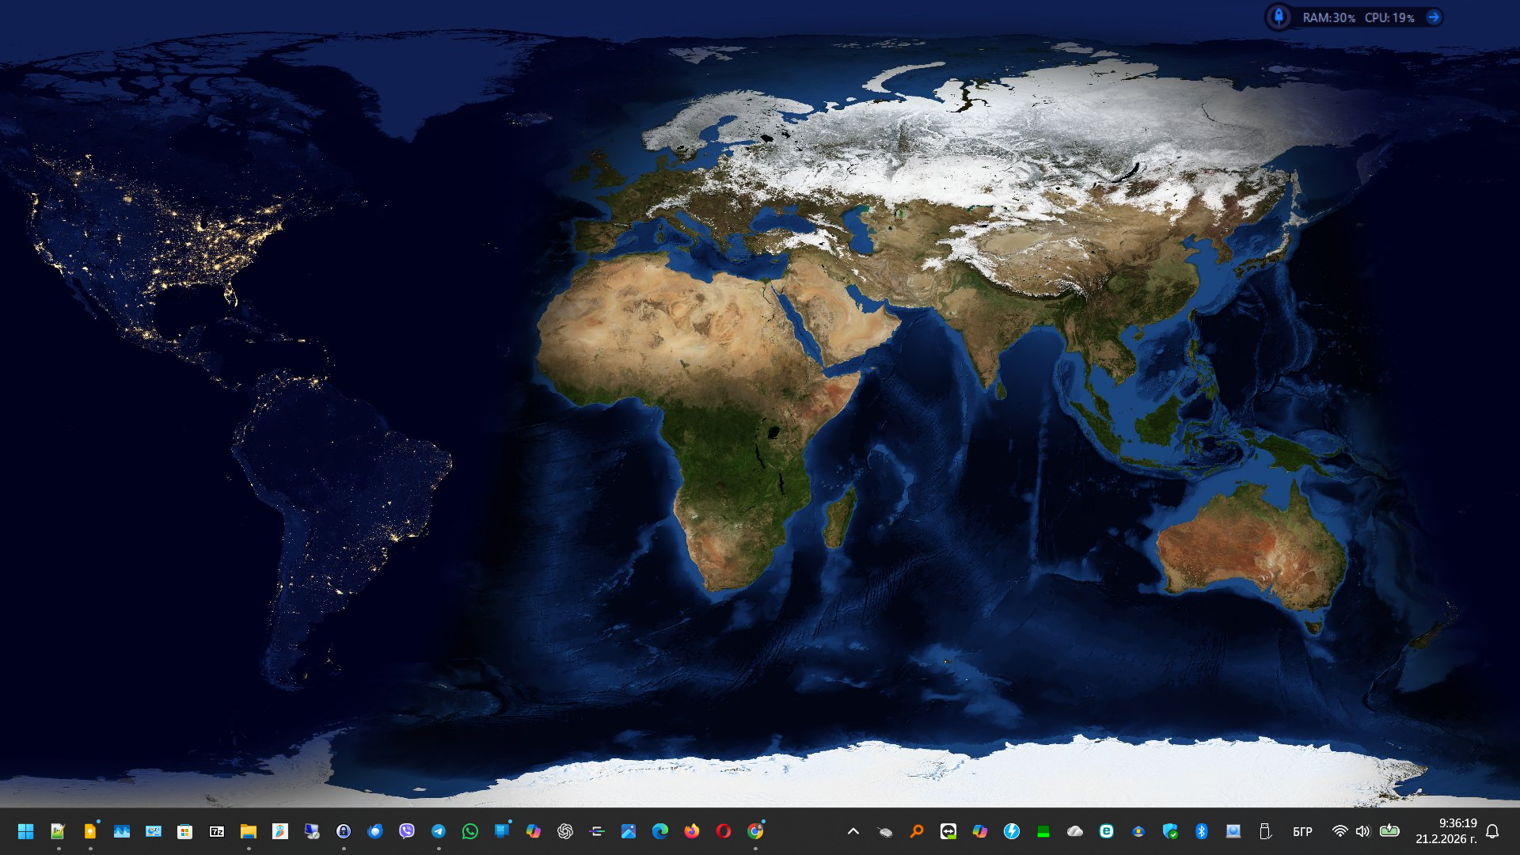
Task: Launch the Opera browser
Action: click(724, 831)
